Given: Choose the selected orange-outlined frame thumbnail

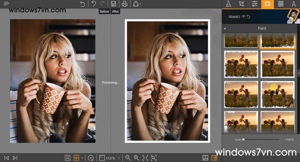Looking at the screenshot, I should pos(278,40).
